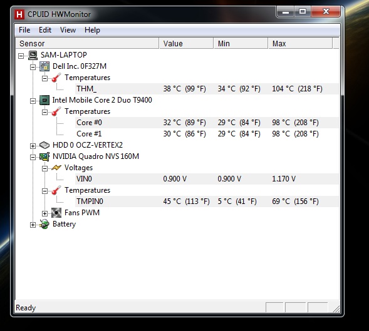The height and width of the screenshot is (331, 369).
Task: Click Core #1 current value 30 °C
Action: click(x=184, y=134)
